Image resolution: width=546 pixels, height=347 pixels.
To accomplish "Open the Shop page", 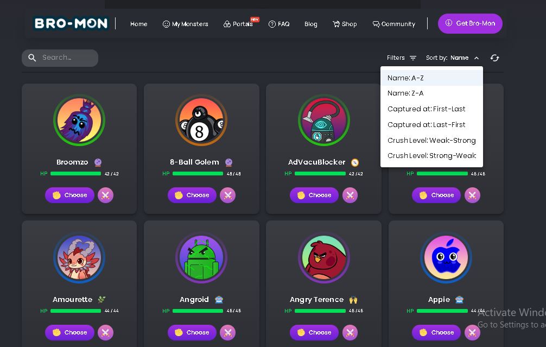I will click(345, 24).
